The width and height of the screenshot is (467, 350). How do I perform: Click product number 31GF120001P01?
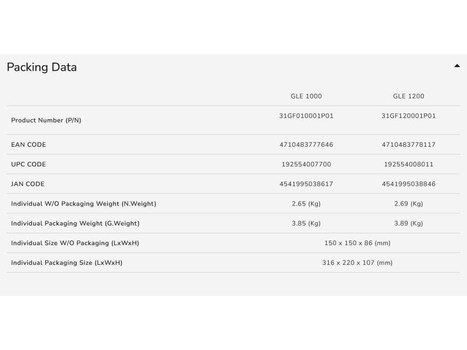click(x=408, y=116)
